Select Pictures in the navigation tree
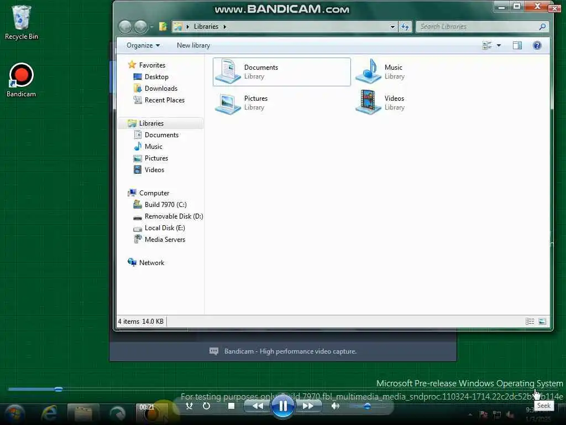The width and height of the screenshot is (566, 425). point(151,158)
